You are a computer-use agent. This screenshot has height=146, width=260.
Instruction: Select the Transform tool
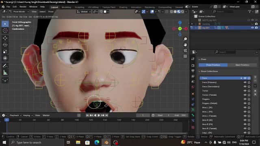click(5, 58)
